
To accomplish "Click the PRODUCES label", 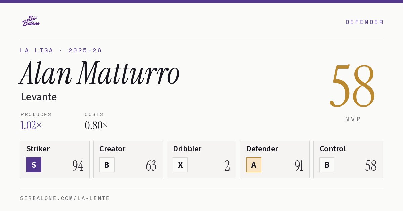I will coord(36,114).
